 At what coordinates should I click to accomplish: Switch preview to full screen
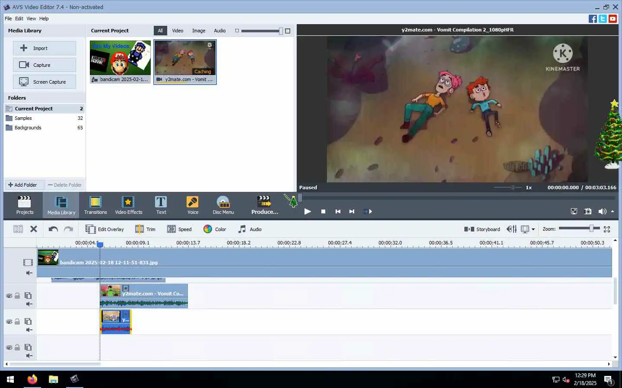[574, 211]
